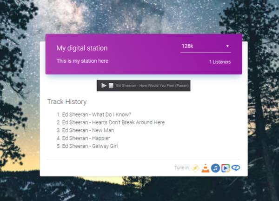The height and width of the screenshot is (201, 279).
Task: Click the now playing 'How Would You Feel' title
Action: click(153, 86)
